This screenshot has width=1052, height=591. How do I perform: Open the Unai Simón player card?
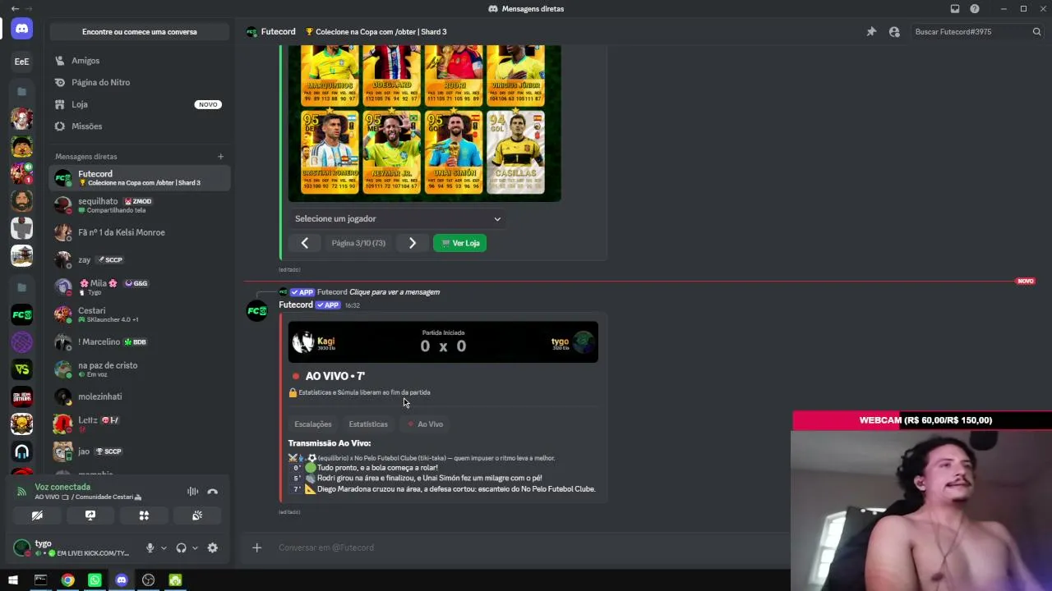tap(454, 153)
